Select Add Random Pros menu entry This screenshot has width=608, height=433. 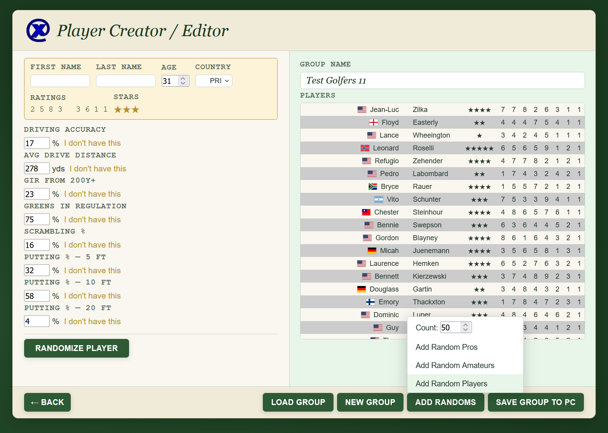[x=465, y=347]
